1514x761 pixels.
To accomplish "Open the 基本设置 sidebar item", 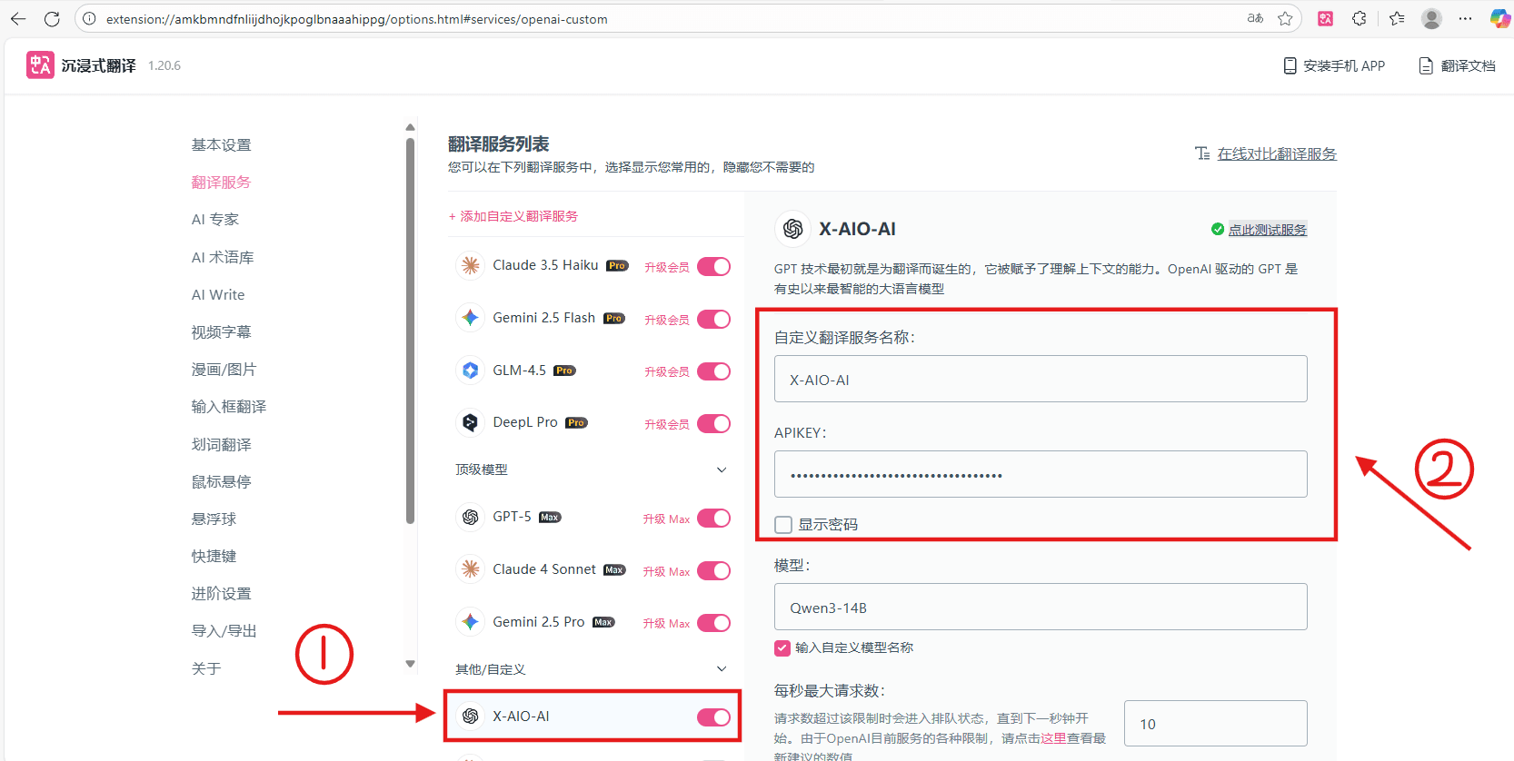I will pos(221,145).
